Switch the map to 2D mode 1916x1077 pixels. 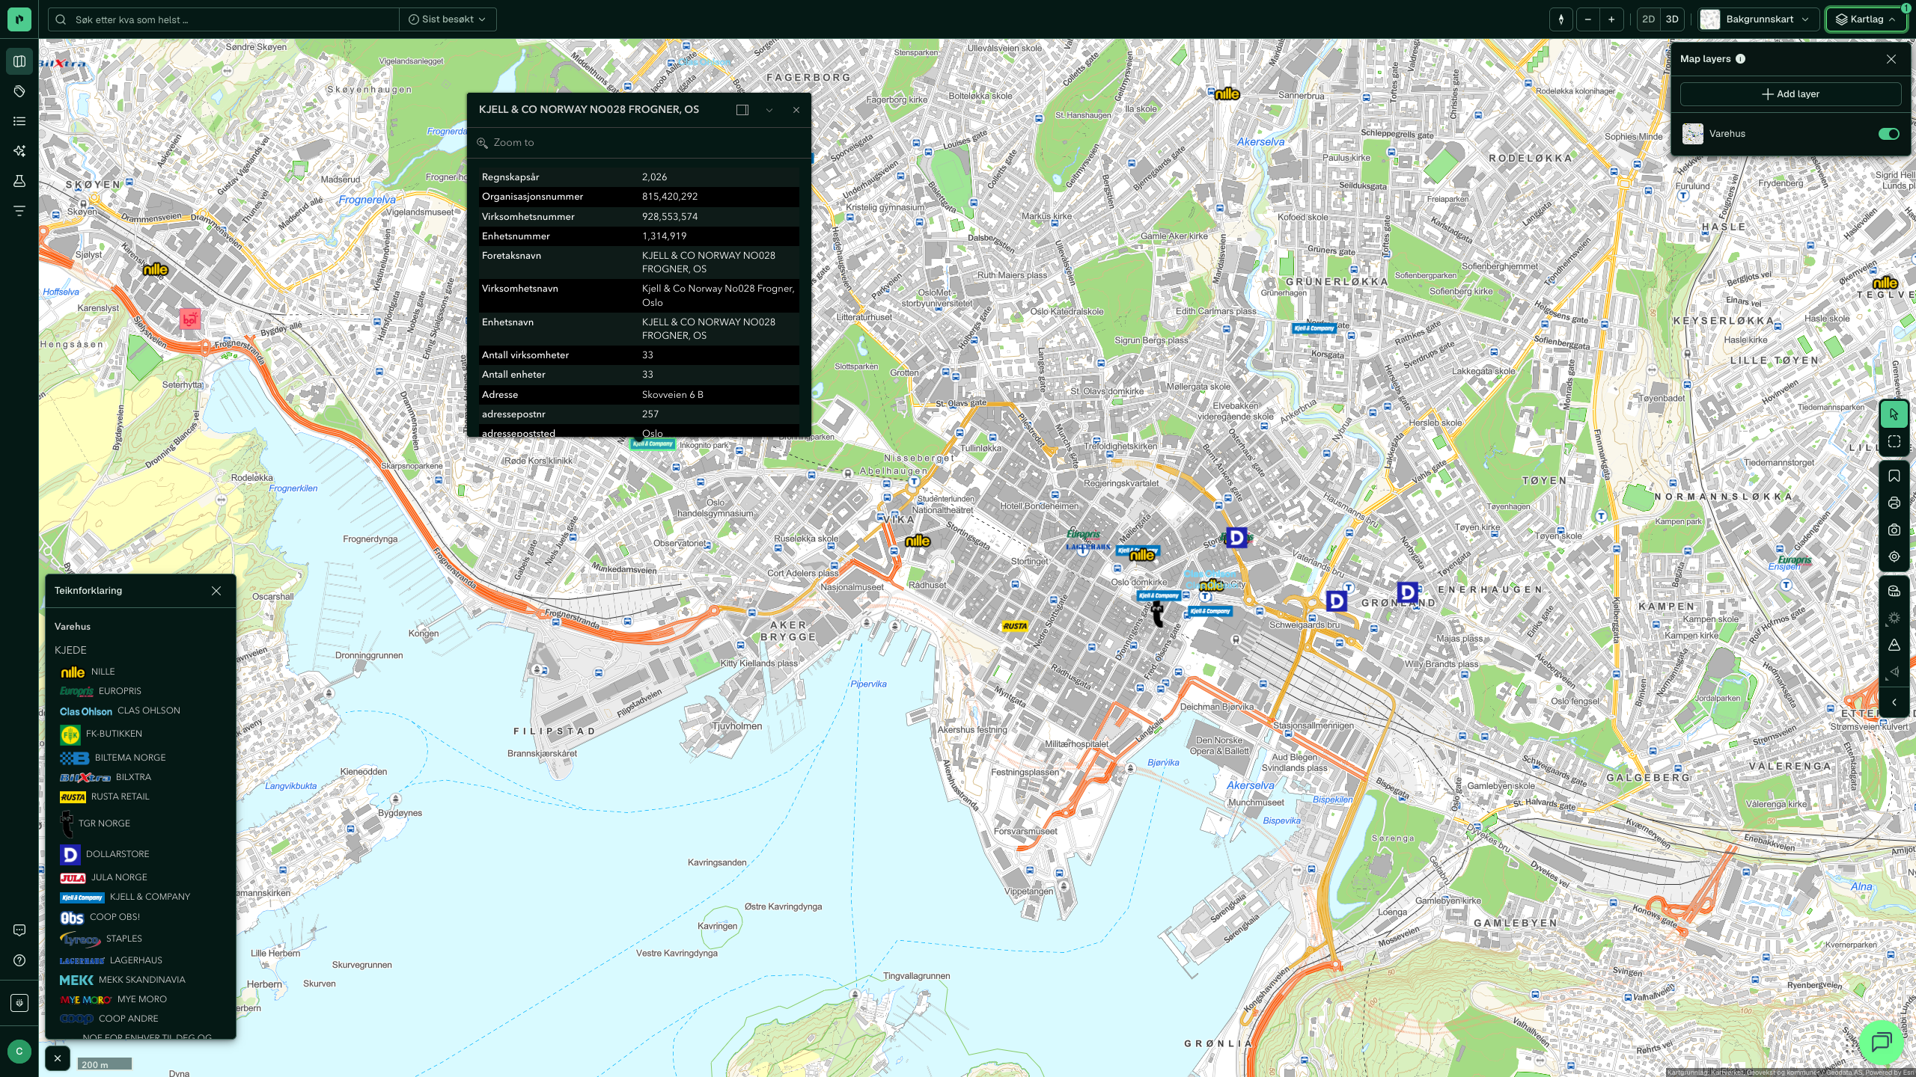coord(1648,19)
